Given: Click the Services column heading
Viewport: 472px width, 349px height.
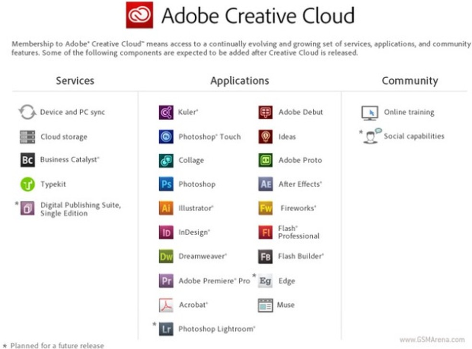Looking at the screenshot, I should point(75,81).
